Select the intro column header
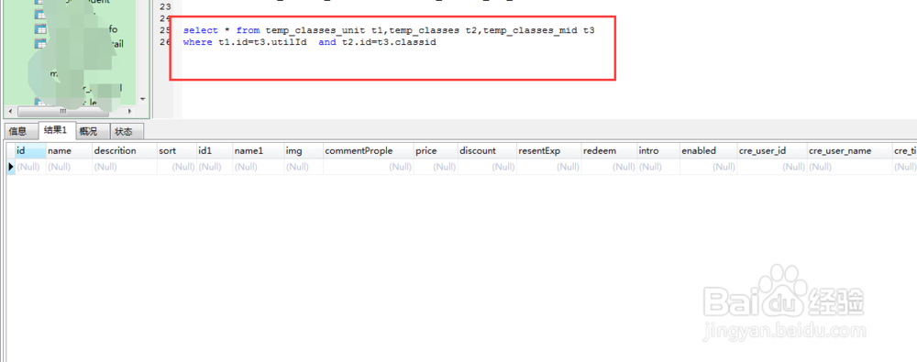 pos(658,151)
